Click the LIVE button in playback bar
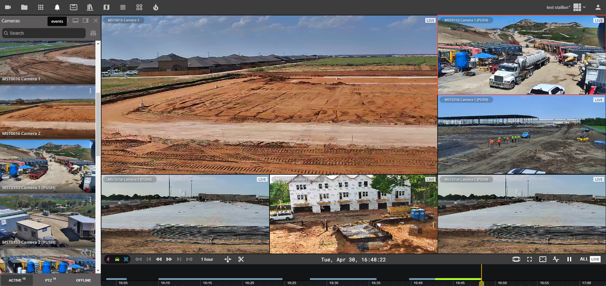This screenshot has width=606, height=286. [x=595, y=259]
